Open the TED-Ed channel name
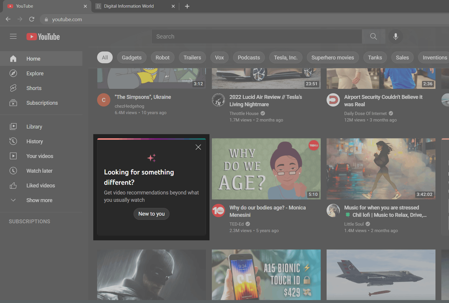The width and height of the screenshot is (449, 303). coord(237,224)
